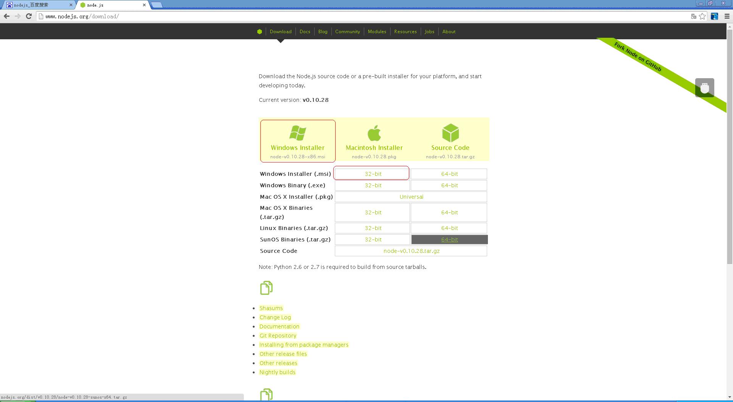Image resolution: width=733 pixels, height=402 pixels.
Task: Download SunOS Binaries 32-bit
Action: tap(373, 240)
